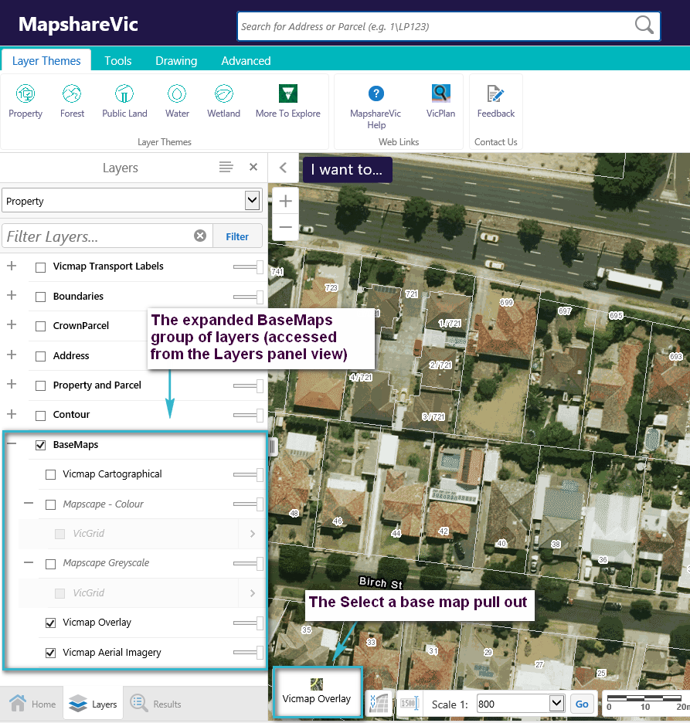This screenshot has height=723, width=690.
Task: Open the VicPlan web link
Action: pos(440,102)
